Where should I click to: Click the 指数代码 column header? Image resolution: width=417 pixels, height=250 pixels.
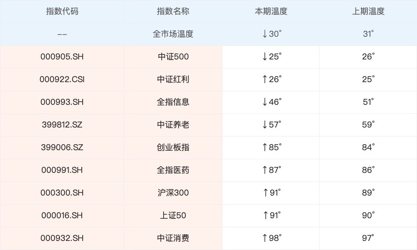click(62, 11)
